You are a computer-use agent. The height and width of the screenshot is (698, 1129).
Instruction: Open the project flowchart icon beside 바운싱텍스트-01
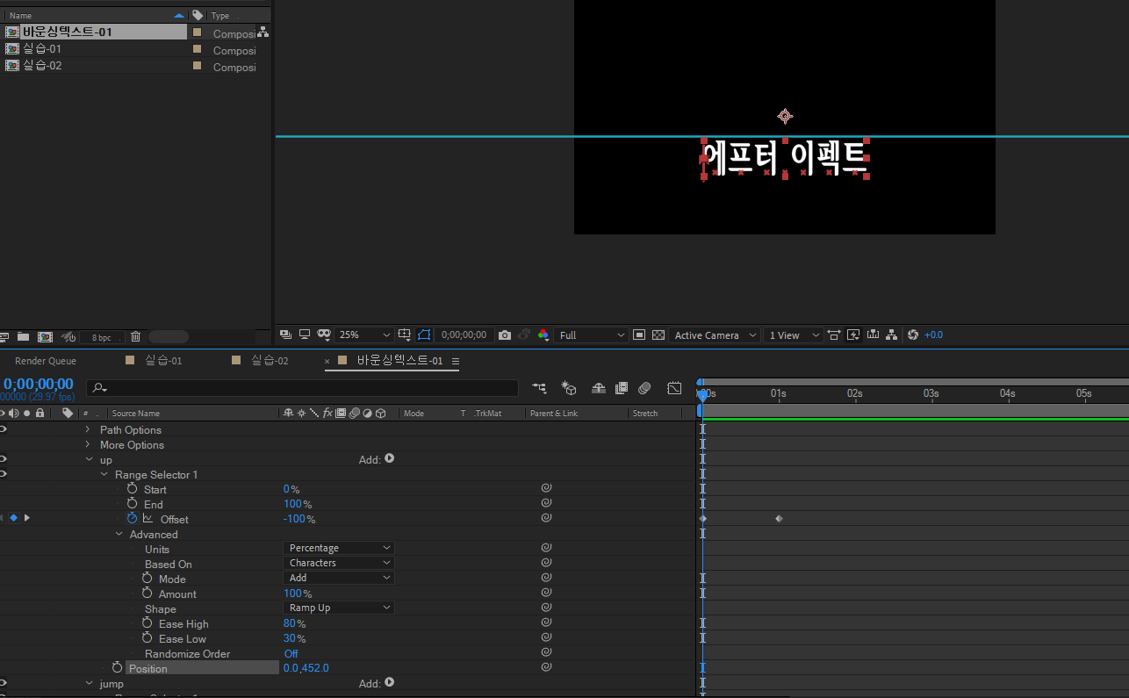point(262,32)
